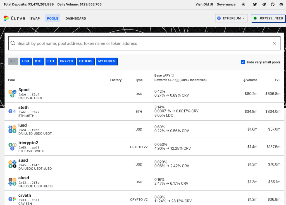Open the DASHBOARD page
The image size is (286, 205).
coord(76,18)
